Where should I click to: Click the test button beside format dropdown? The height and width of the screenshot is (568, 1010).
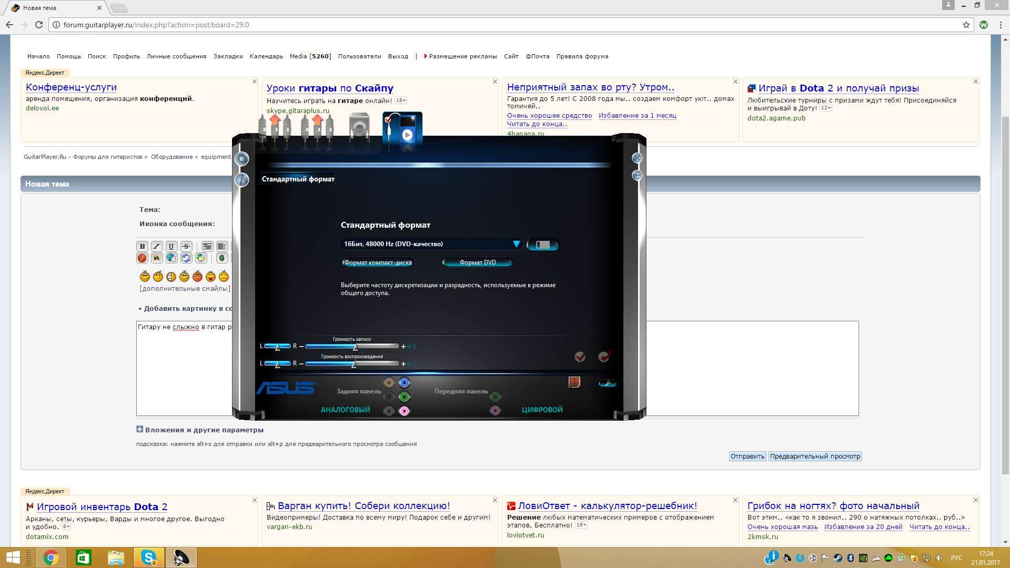click(542, 245)
